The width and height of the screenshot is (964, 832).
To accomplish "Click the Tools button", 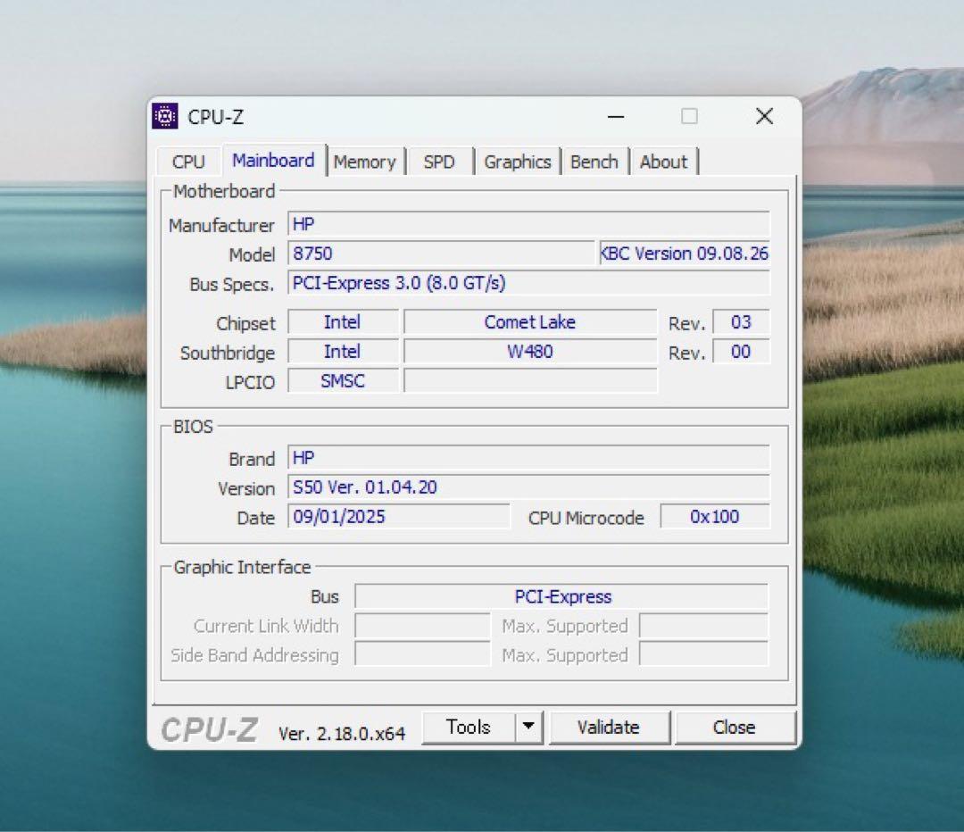I will coord(469,728).
